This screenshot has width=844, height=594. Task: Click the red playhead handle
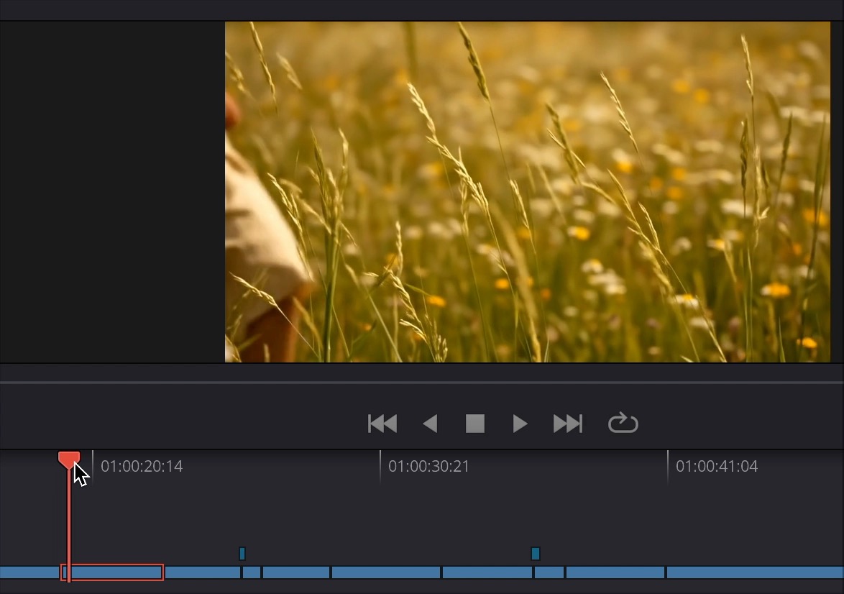pyautogui.click(x=68, y=459)
